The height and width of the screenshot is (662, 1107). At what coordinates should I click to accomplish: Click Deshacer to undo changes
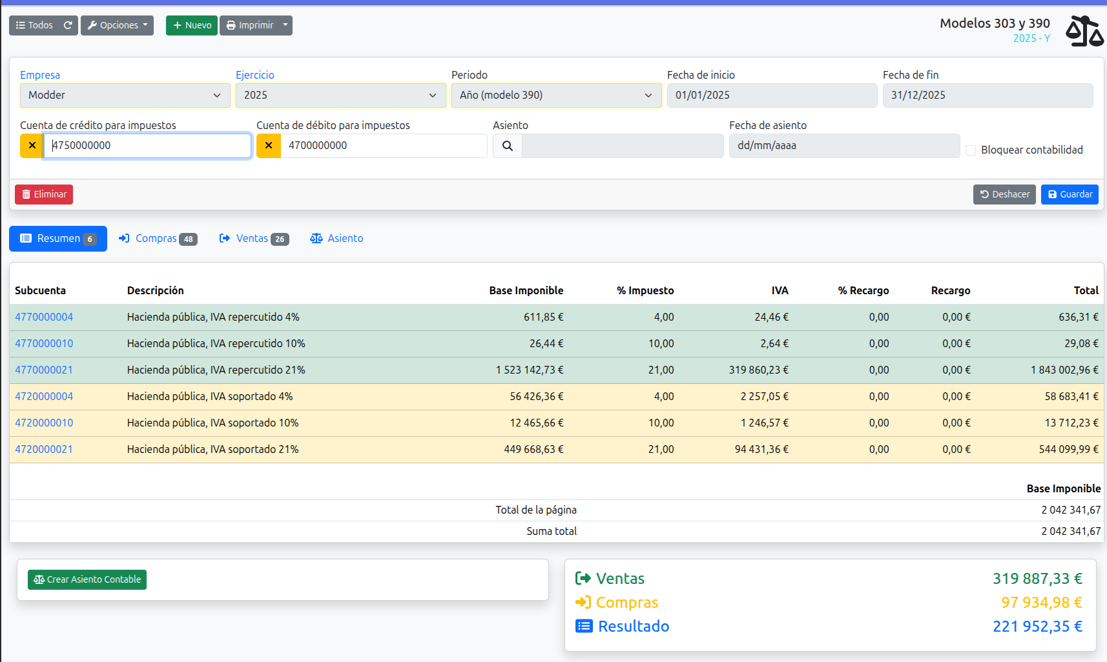coord(1004,194)
